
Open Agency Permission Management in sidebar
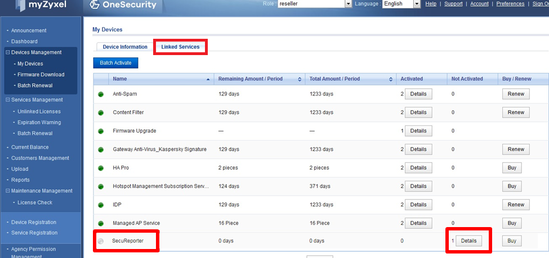point(33,252)
